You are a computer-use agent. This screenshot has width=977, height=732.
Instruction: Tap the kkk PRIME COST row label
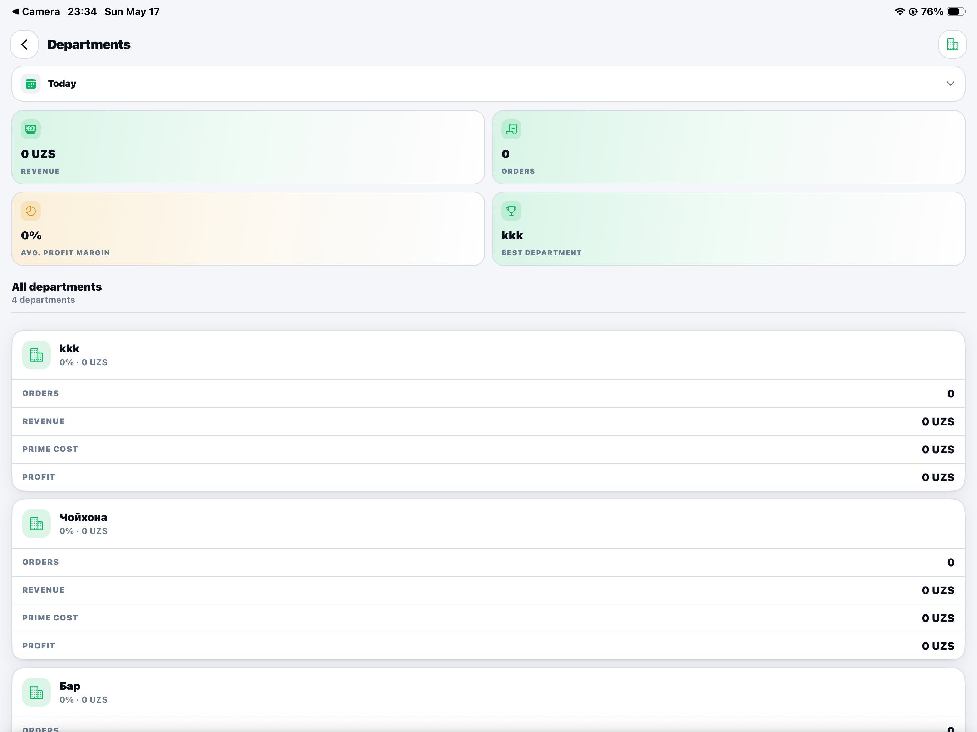point(50,449)
